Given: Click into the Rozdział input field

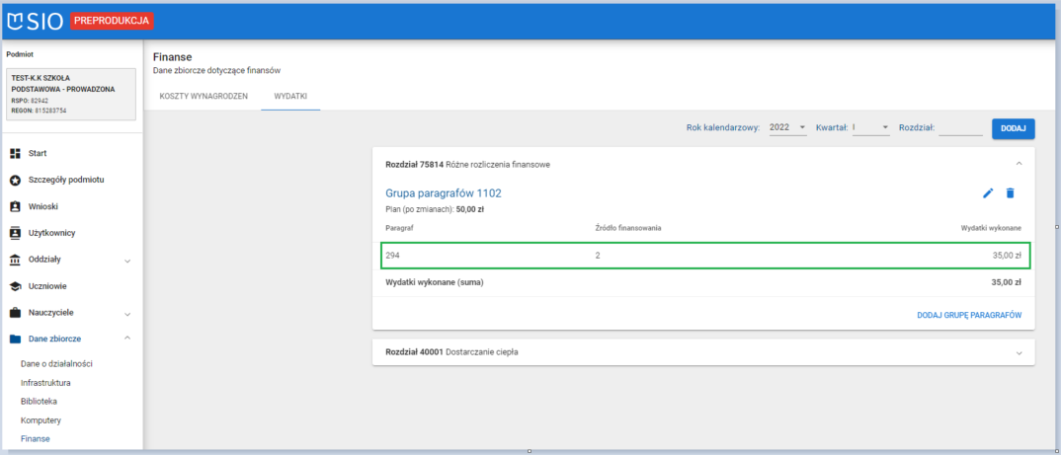Looking at the screenshot, I should point(962,127).
